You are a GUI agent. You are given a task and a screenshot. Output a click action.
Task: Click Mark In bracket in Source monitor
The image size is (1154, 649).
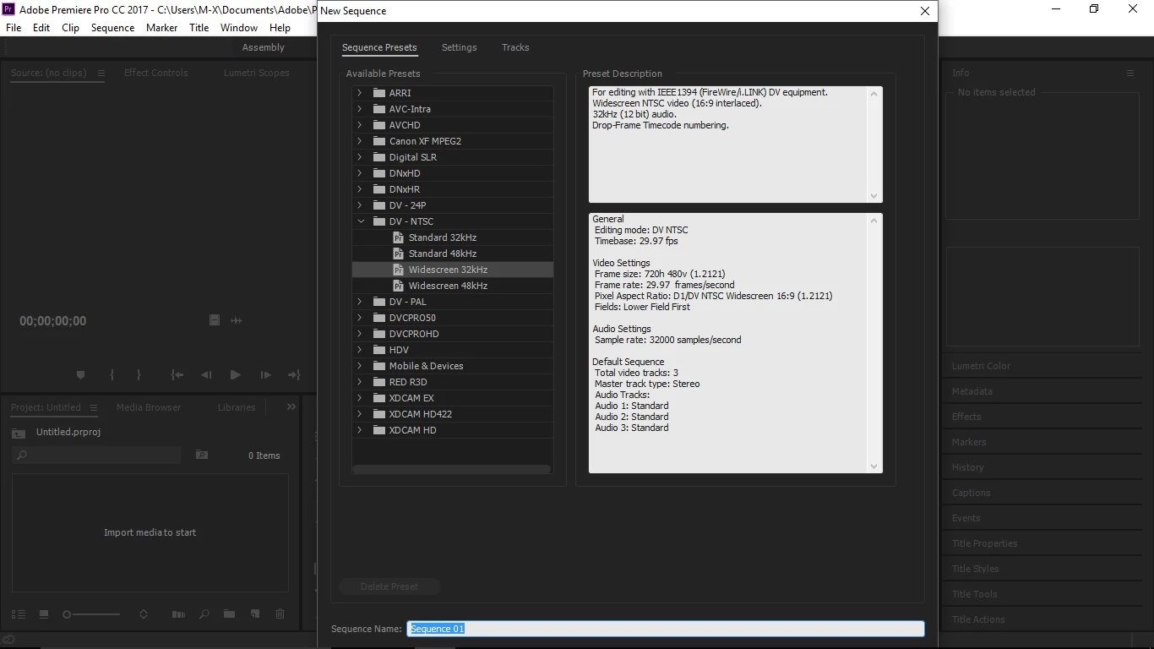pos(112,375)
